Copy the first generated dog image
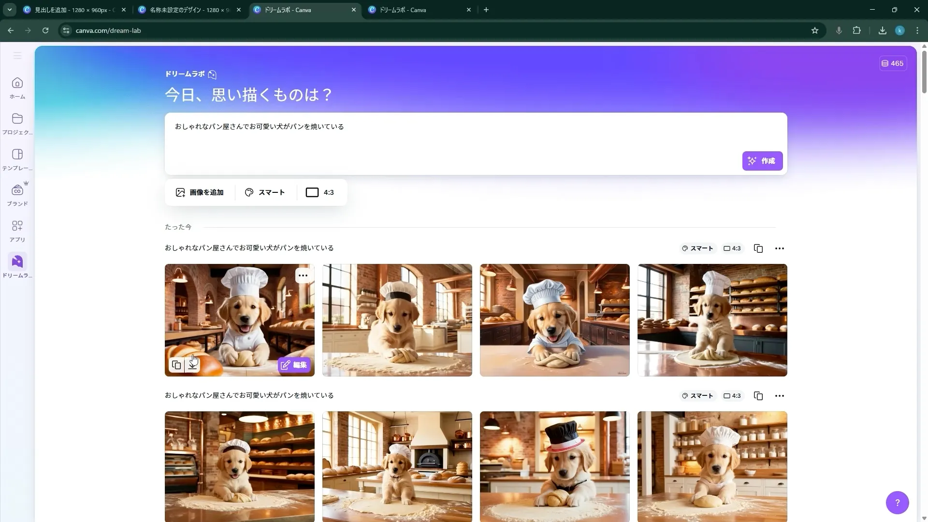 (176, 365)
